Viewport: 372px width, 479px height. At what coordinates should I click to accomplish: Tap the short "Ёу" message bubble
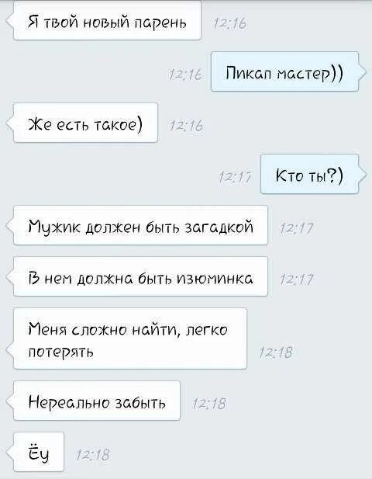(39, 452)
